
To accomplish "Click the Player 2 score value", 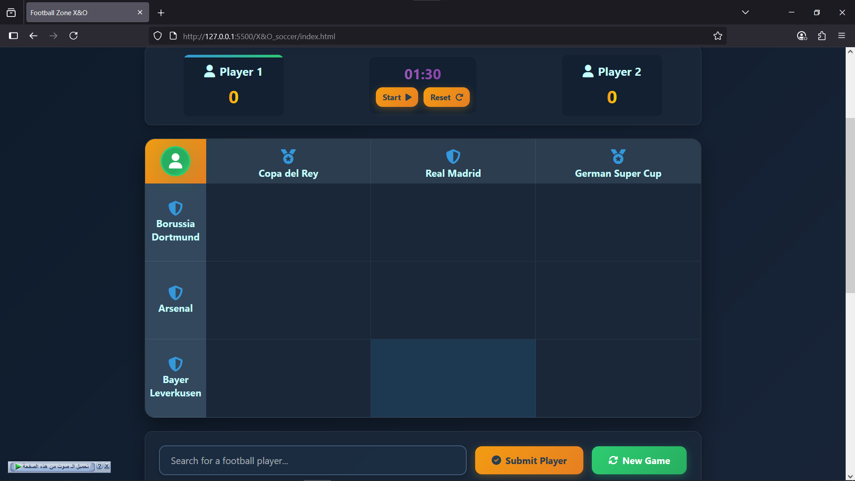I will [612, 97].
